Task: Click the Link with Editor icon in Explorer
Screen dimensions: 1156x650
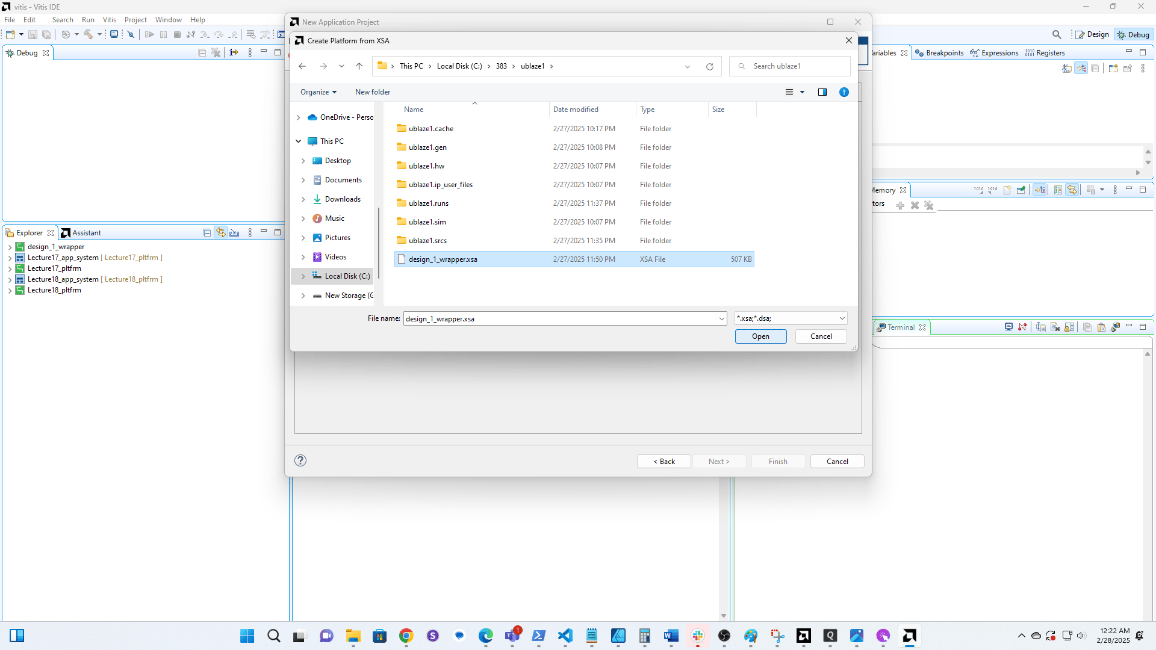Action: pyautogui.click(x=221, y=233)
